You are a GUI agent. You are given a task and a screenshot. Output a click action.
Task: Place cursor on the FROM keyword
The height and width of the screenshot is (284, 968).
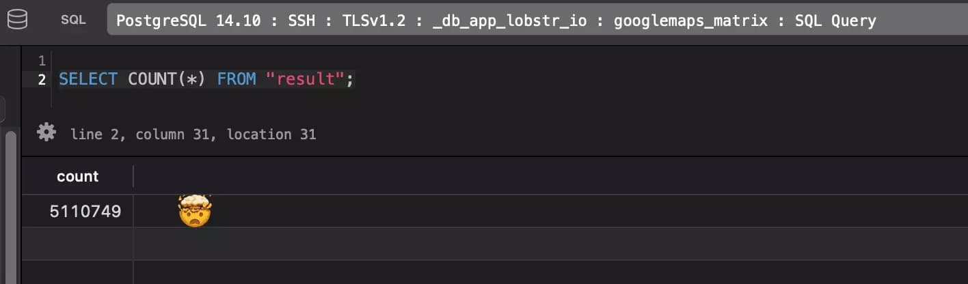tap(237, 79)
